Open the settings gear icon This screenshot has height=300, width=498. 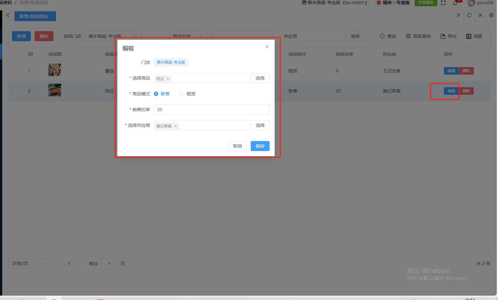click(491, 15)
